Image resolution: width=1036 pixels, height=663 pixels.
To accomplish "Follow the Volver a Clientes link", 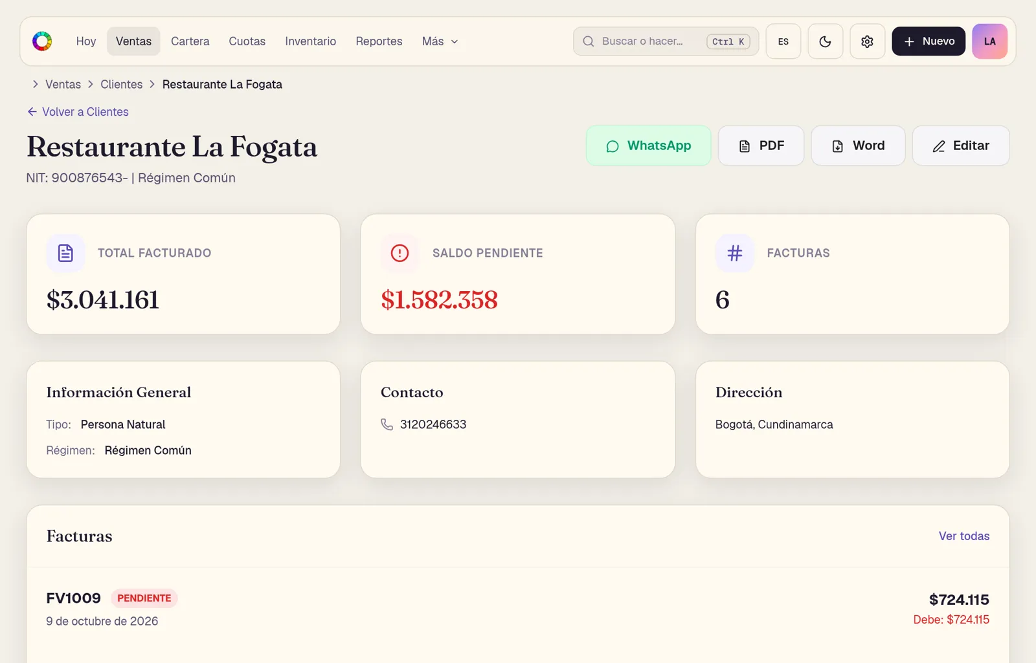I will click(x=78, y=112).
